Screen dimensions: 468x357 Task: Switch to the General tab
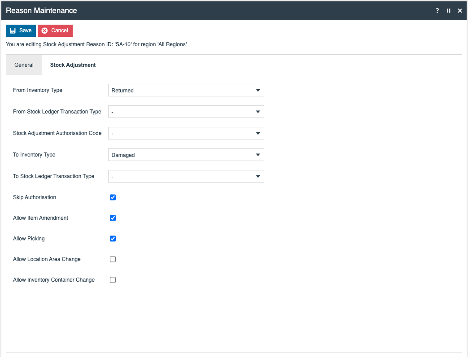pos(24,65)
